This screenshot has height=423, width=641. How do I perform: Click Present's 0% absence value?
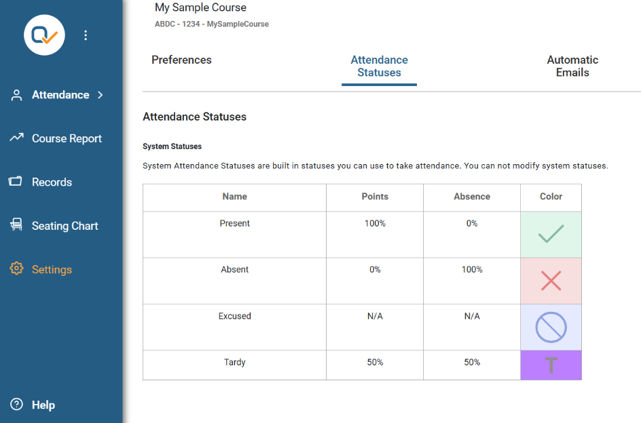click(x=472, y=223)
